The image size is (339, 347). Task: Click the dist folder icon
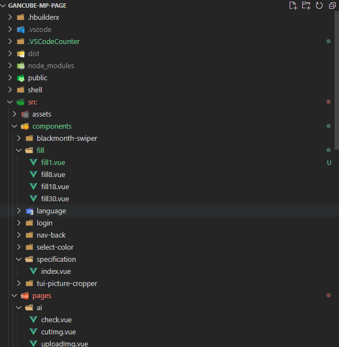(21, 53)
